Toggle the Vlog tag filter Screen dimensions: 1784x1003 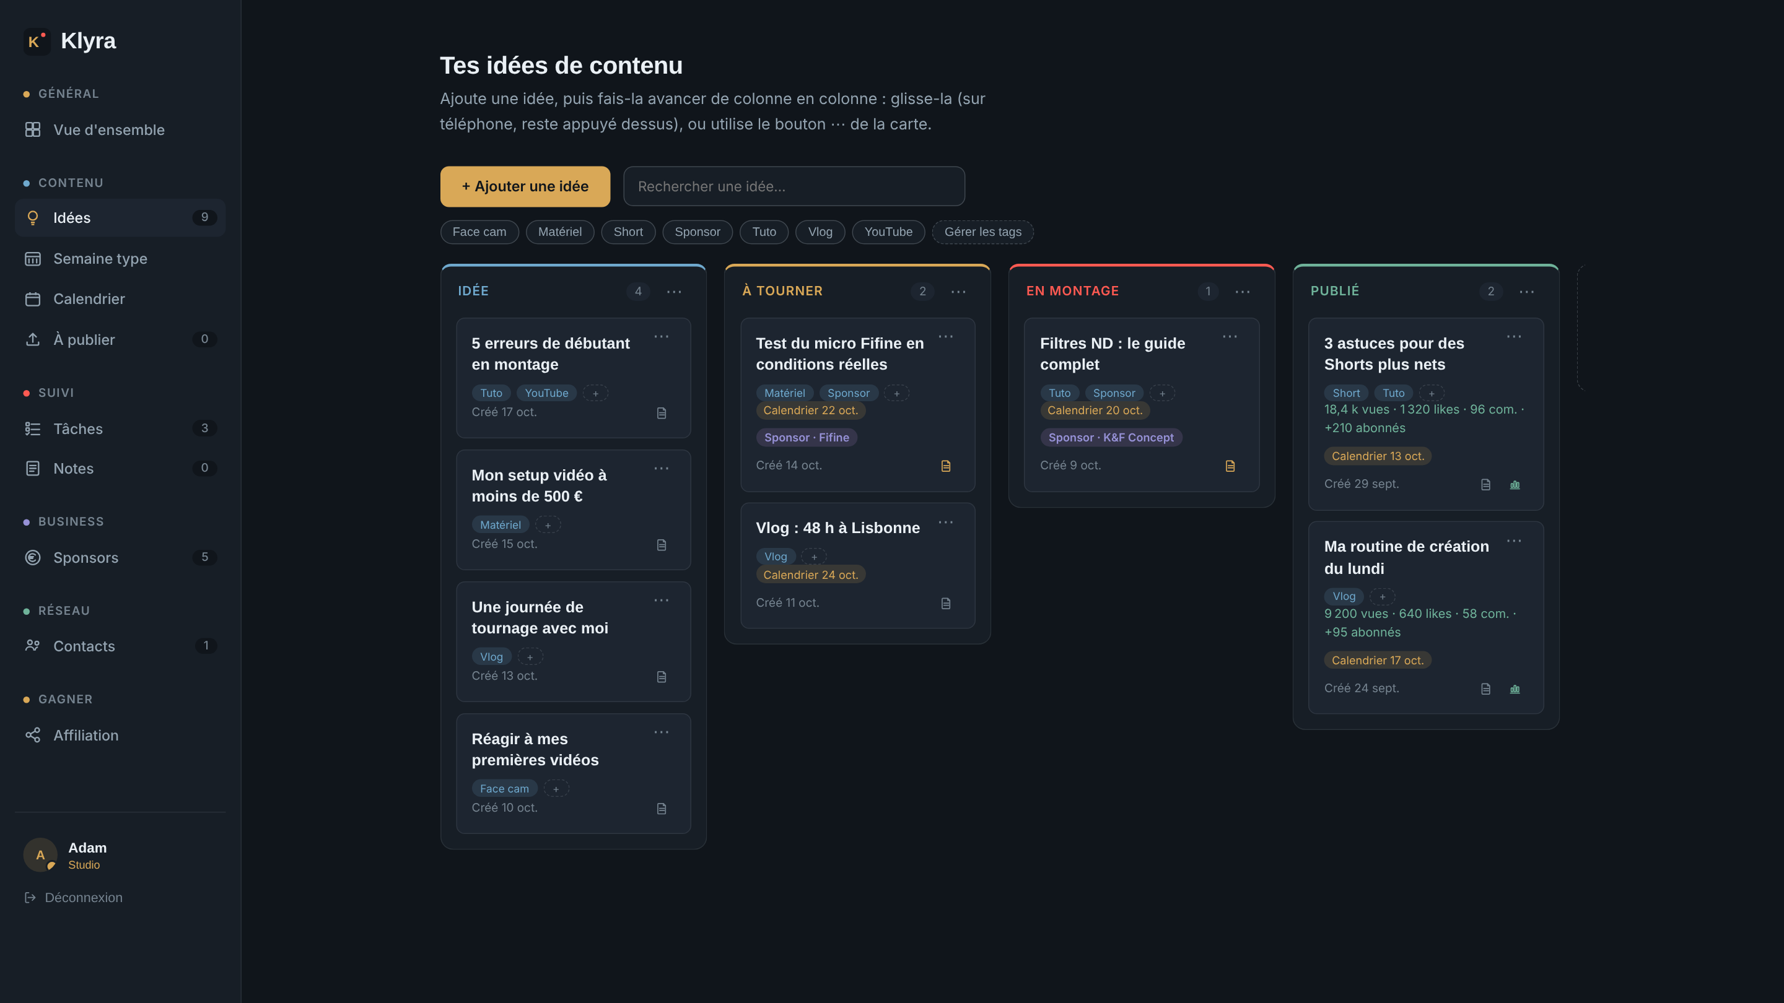pos(820,232)
